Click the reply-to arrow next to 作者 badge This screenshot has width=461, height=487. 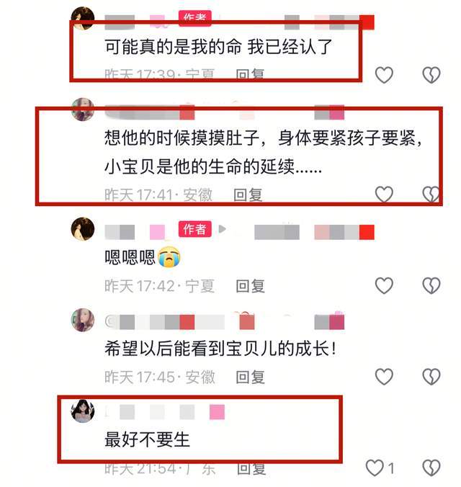[222, 229]
